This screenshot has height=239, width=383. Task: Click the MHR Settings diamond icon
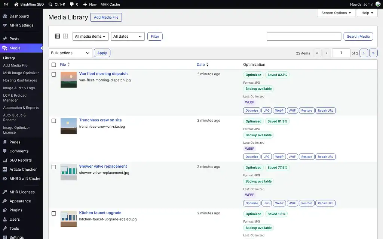point(4,25)
